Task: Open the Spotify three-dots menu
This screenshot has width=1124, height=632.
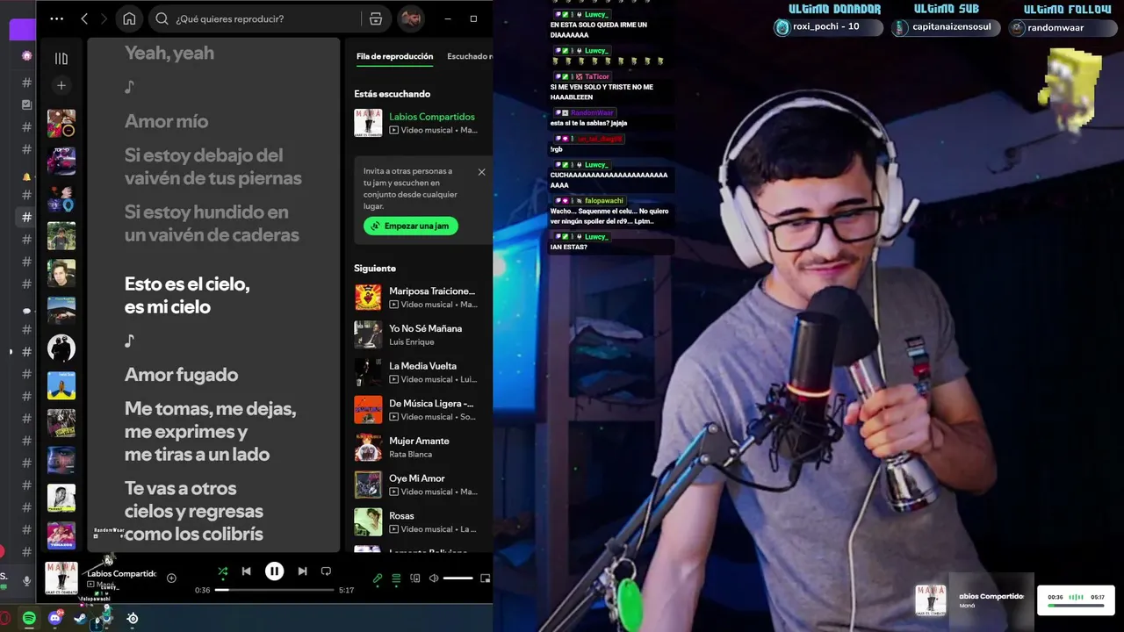Action: point(57,18)
